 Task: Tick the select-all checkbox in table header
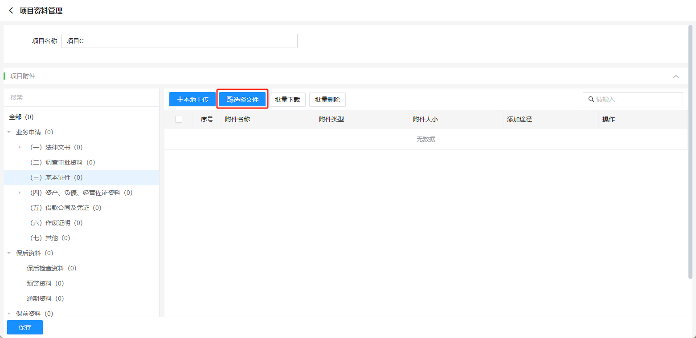179,119
